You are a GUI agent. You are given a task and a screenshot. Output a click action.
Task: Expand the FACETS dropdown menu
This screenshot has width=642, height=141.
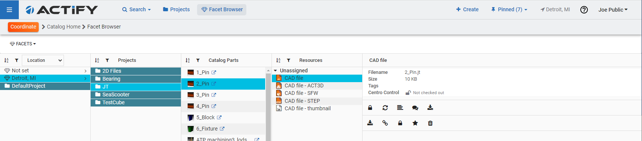[23, 44]
